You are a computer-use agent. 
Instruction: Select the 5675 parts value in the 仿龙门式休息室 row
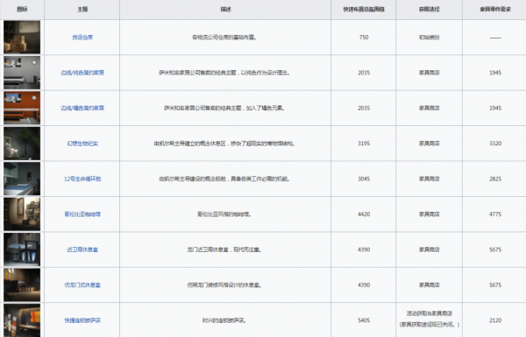pyautogui.click(x=495, y=285)
